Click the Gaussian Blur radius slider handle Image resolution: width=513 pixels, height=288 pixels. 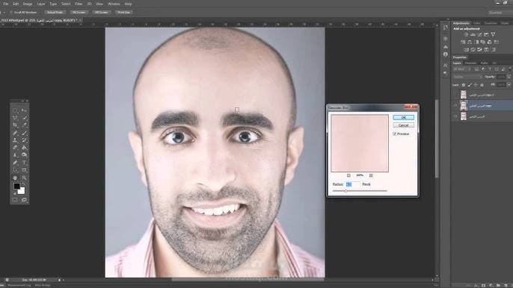pos(345,191)
